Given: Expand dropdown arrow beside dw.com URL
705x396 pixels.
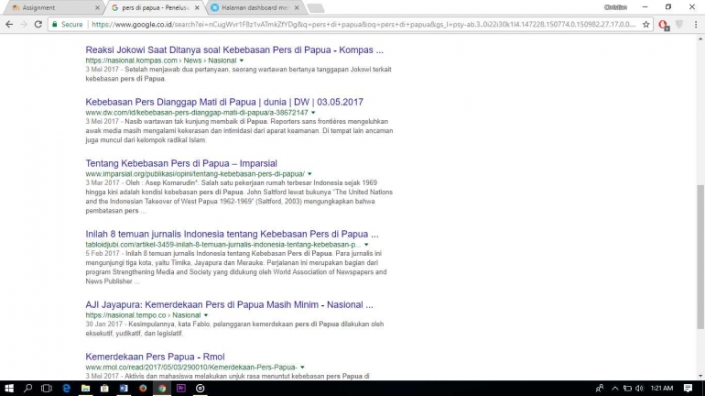Looking at the screenshot, I should pos(313,113).
